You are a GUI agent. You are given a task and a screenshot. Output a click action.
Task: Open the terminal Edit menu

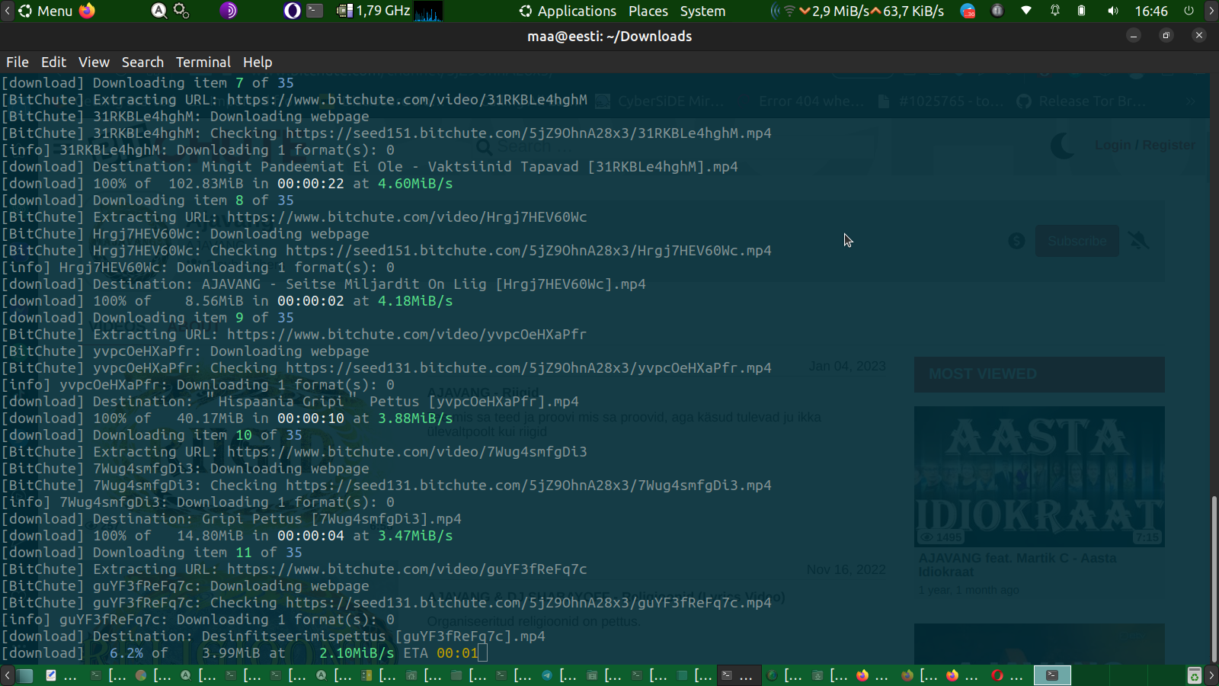coord(53,62)
